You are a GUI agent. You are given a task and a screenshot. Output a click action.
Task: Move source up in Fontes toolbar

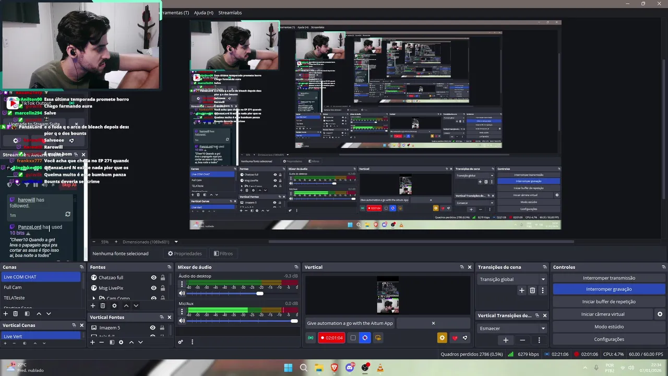pyautogui.click(x=126, y=305)
